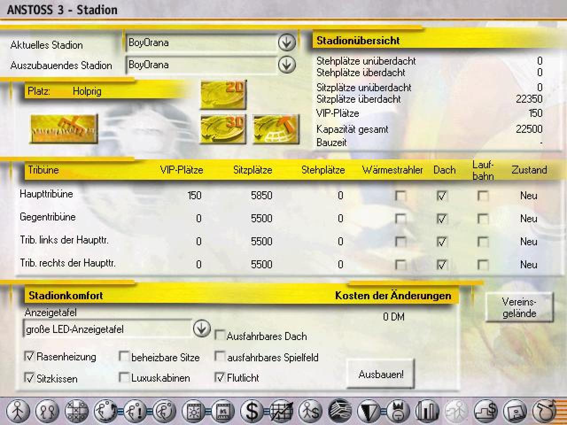
Task: Click the single stick figure icon
Action: tap(18, 411)
